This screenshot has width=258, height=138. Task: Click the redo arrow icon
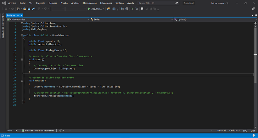pyautogui.click(x=45, y=9)
